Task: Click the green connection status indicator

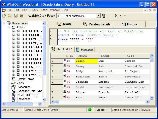Action: point(90,110)
